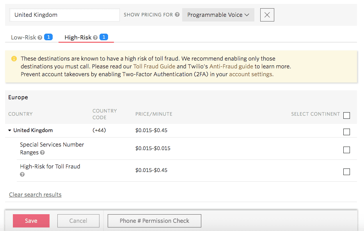Open the help tooltip on the High-Risk tab
Screen dimensions: 364x231
tap(96, 37)
